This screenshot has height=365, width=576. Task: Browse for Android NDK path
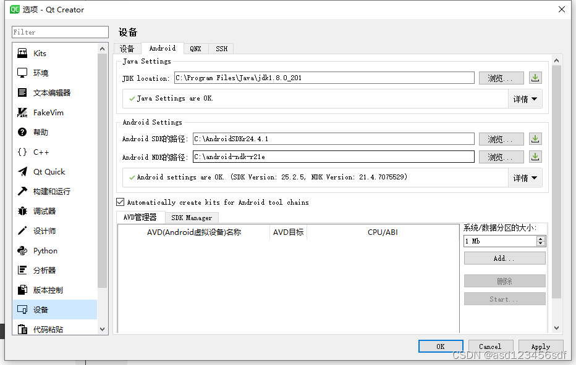click(501, 157)
